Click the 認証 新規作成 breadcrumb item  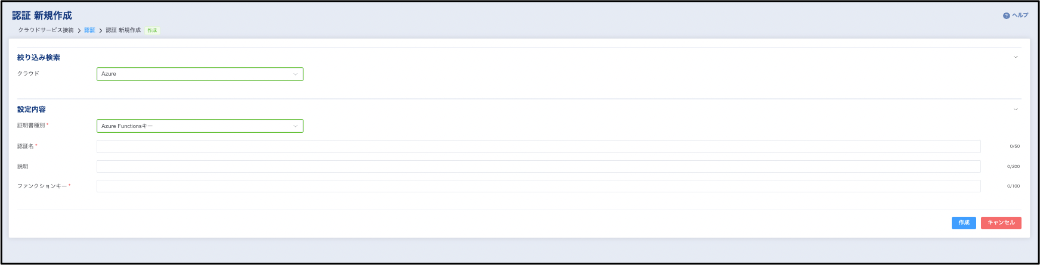click(123, 30)
